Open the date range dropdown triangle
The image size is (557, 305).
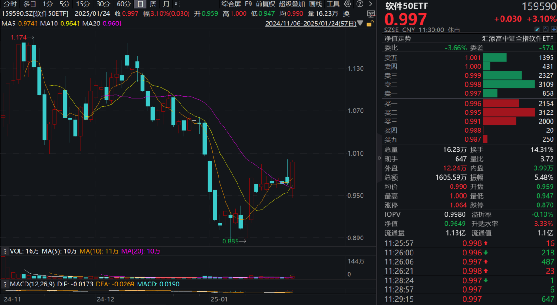click(360, 24)
